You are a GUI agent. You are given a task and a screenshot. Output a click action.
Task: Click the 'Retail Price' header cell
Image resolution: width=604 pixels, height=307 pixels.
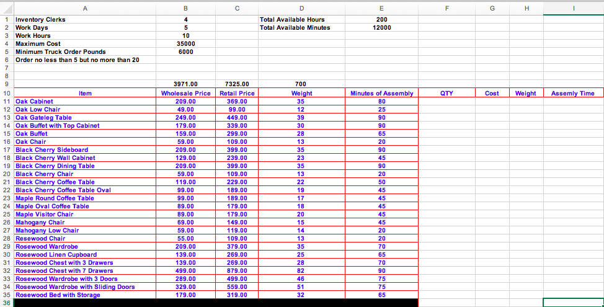point(238,93)
